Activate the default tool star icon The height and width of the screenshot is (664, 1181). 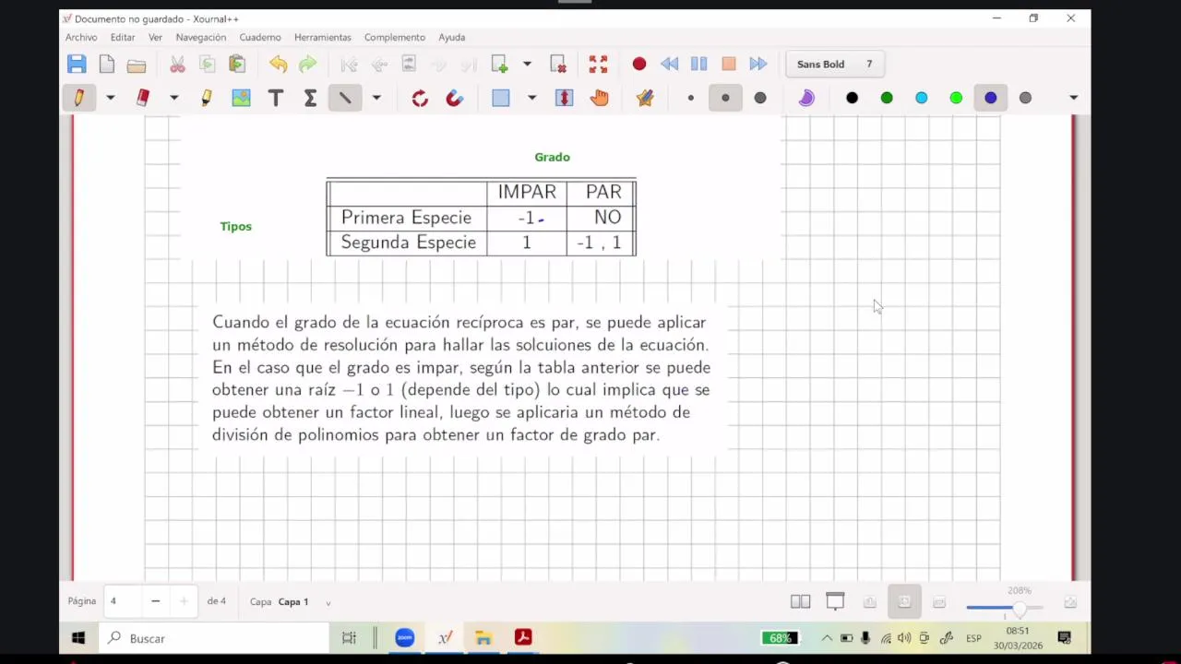pos(645,98)
